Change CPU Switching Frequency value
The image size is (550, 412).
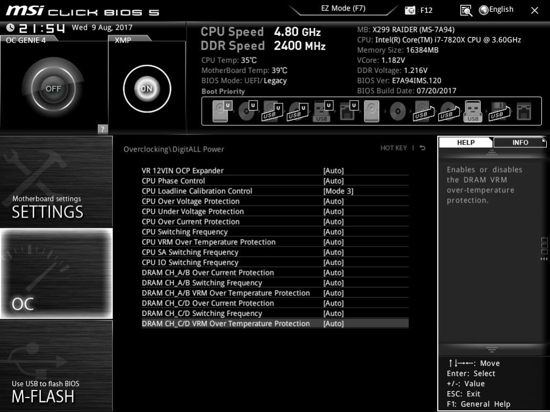[x=333, y=232]
